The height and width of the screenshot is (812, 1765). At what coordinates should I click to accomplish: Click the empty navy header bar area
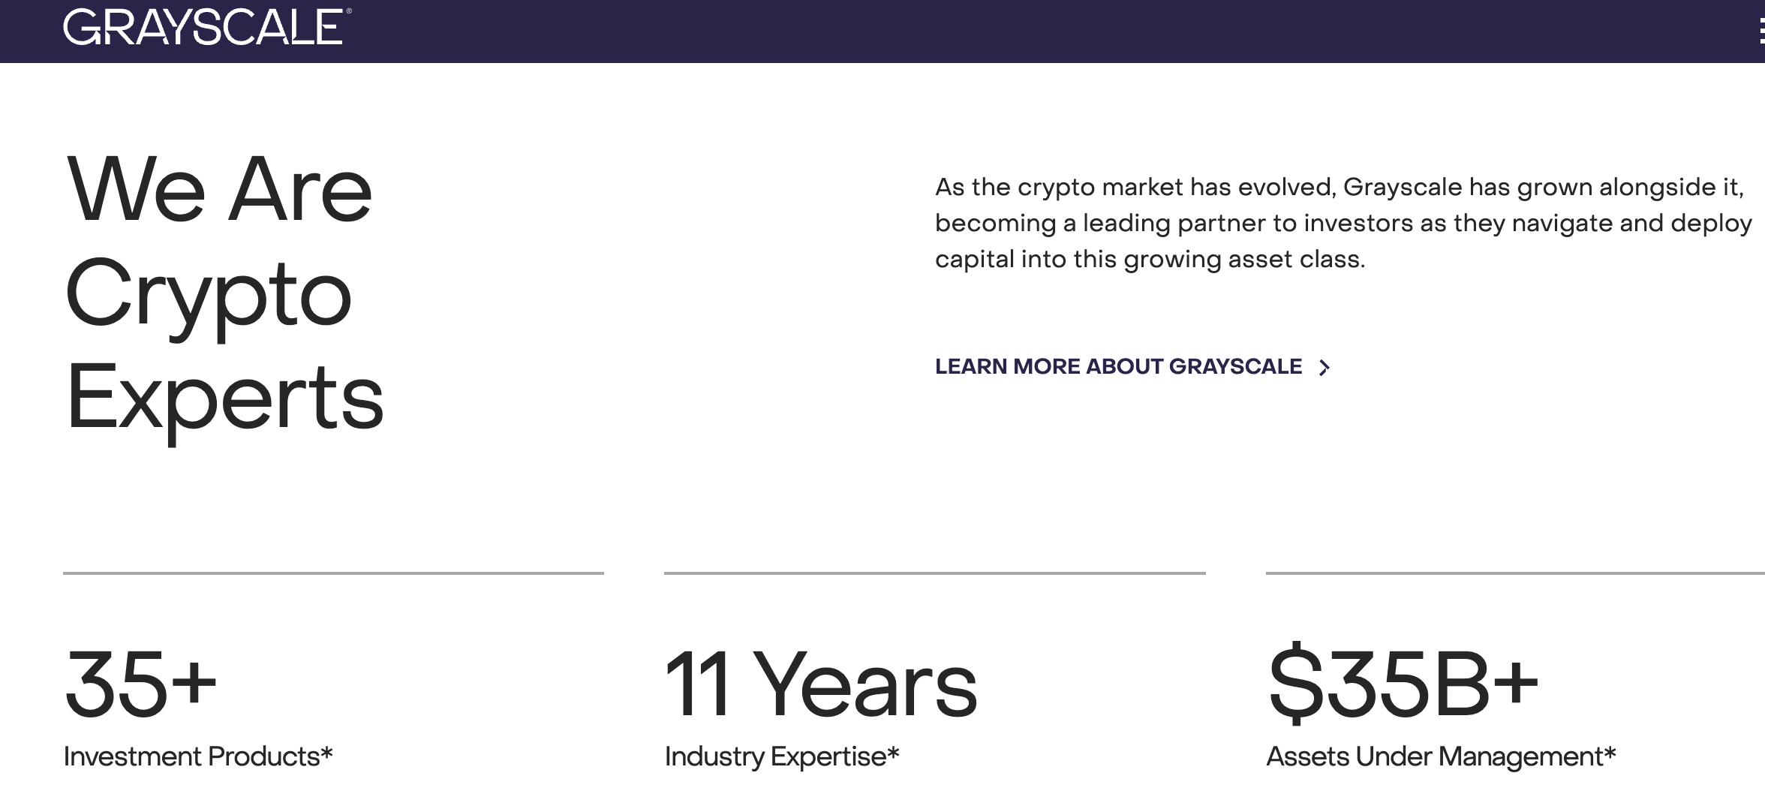click(x=1051, y=31)
